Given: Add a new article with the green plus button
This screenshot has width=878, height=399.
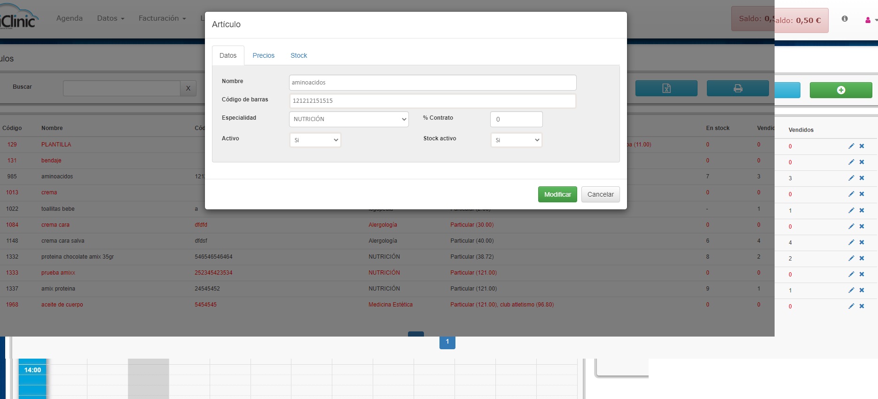Looking at the screenshot, I should tap(841, 90).
